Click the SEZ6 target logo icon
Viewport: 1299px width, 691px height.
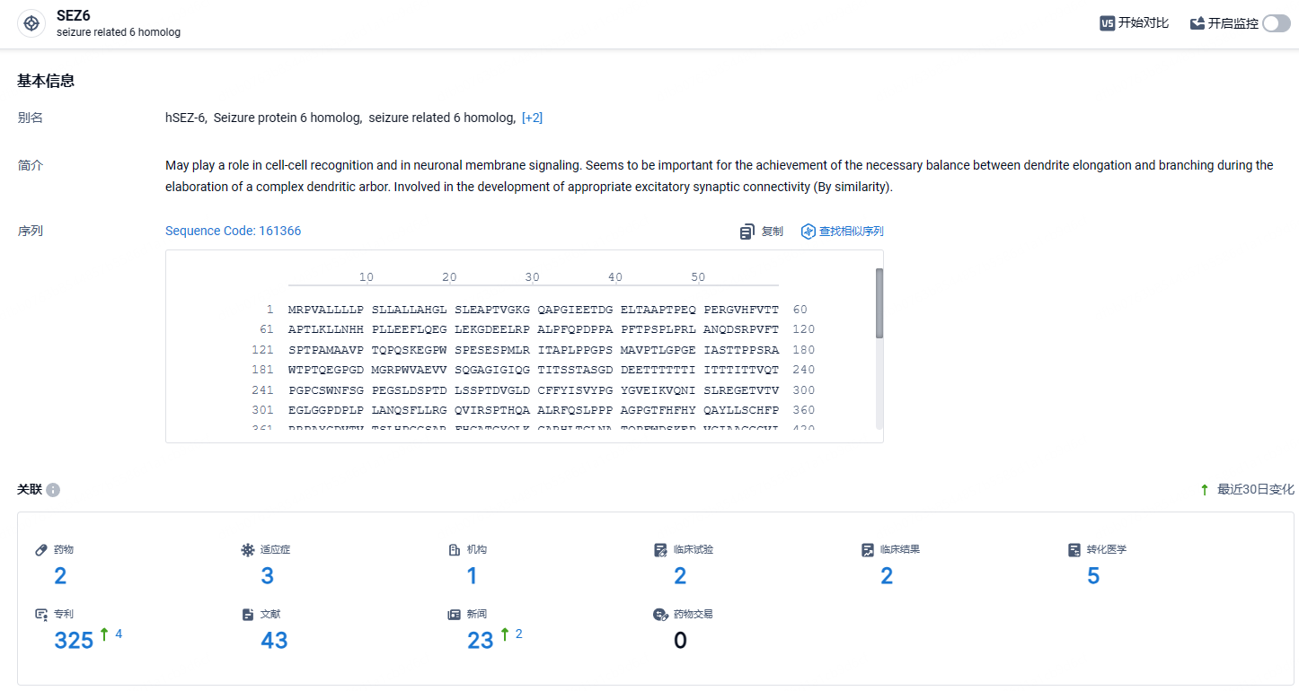31,23
